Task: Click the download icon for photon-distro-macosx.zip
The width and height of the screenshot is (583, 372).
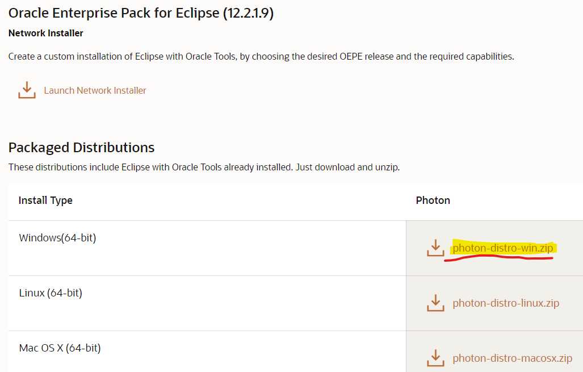Action: click(x=435, y=358)
